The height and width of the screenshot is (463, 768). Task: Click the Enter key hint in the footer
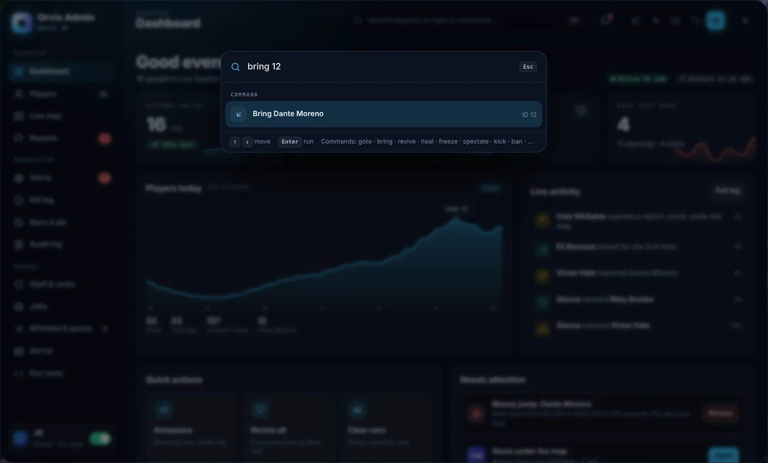point(290,142)
